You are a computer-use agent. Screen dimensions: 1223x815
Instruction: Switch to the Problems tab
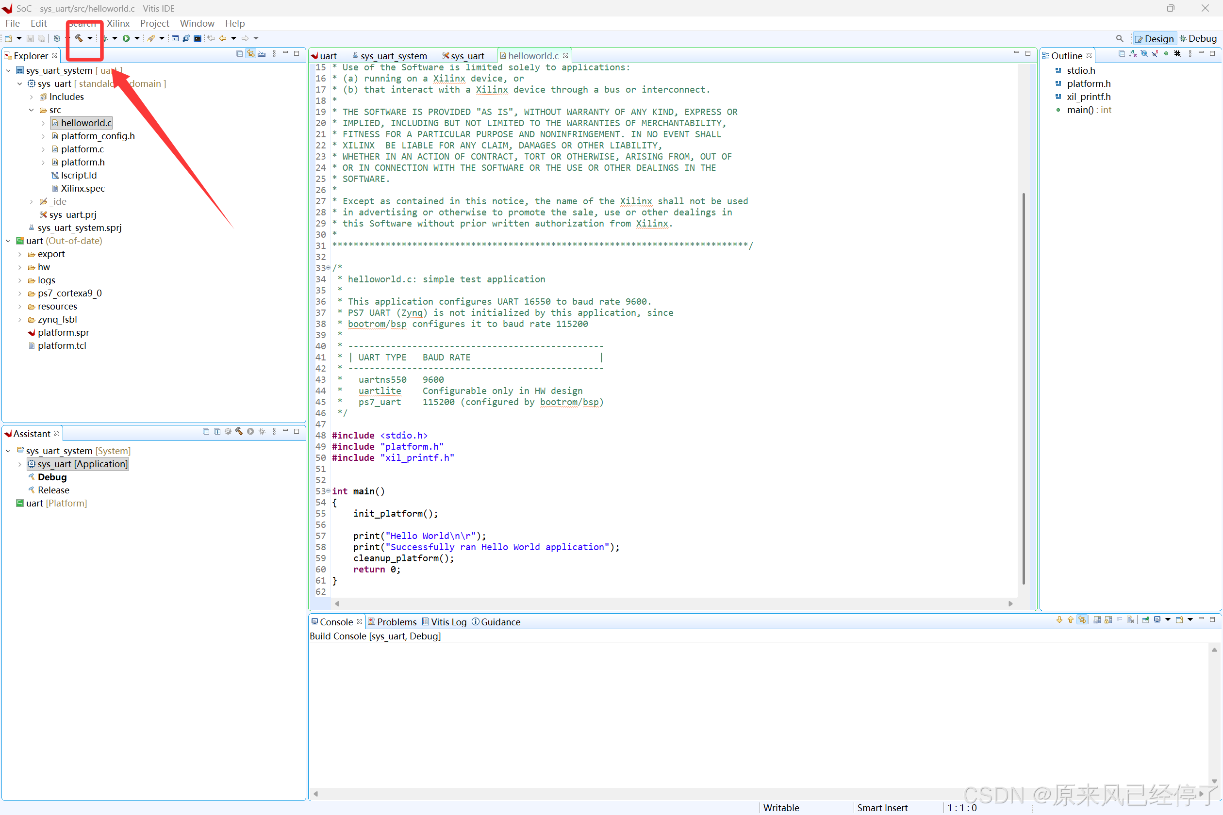tap(396, 621)
